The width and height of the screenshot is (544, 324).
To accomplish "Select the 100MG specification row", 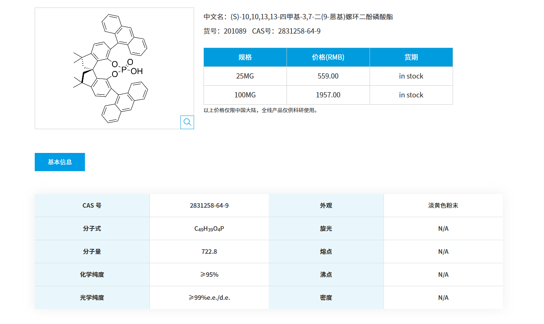I will 245,95.
